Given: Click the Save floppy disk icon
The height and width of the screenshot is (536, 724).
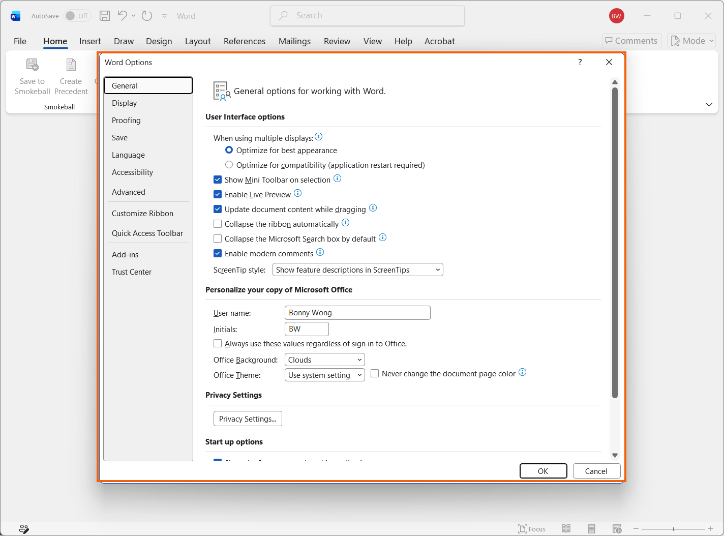Looking at the screenshot, I should 105,16.
